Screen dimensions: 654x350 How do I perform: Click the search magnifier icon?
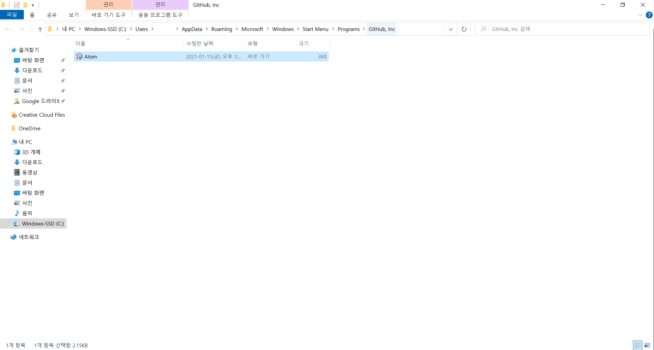pyautogui.click(x=483, y=29)
